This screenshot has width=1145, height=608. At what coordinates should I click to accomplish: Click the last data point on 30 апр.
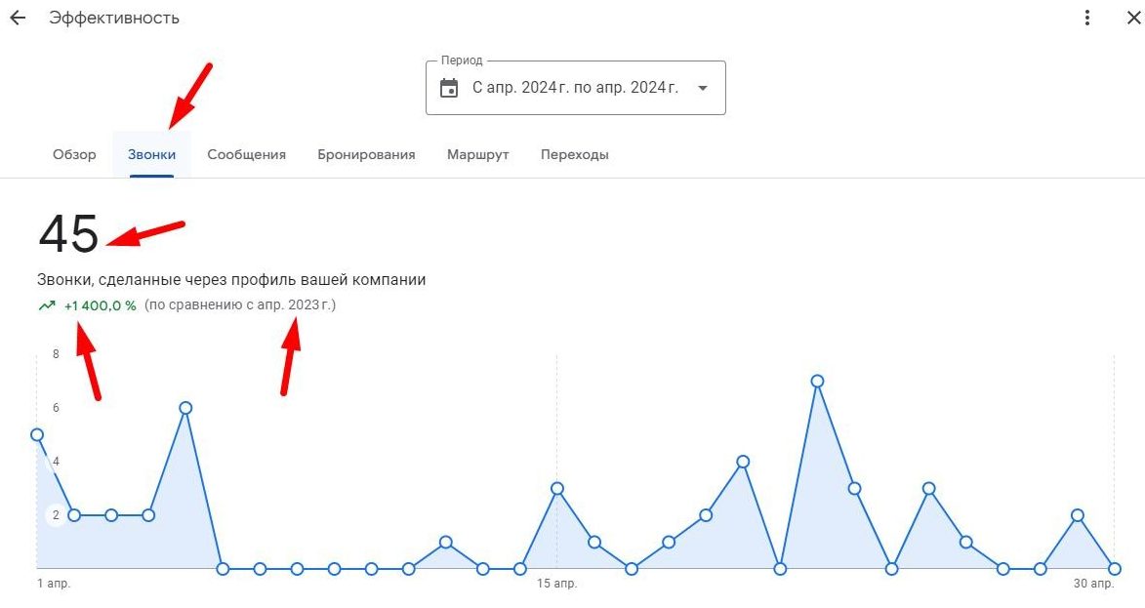[1114, 568]
